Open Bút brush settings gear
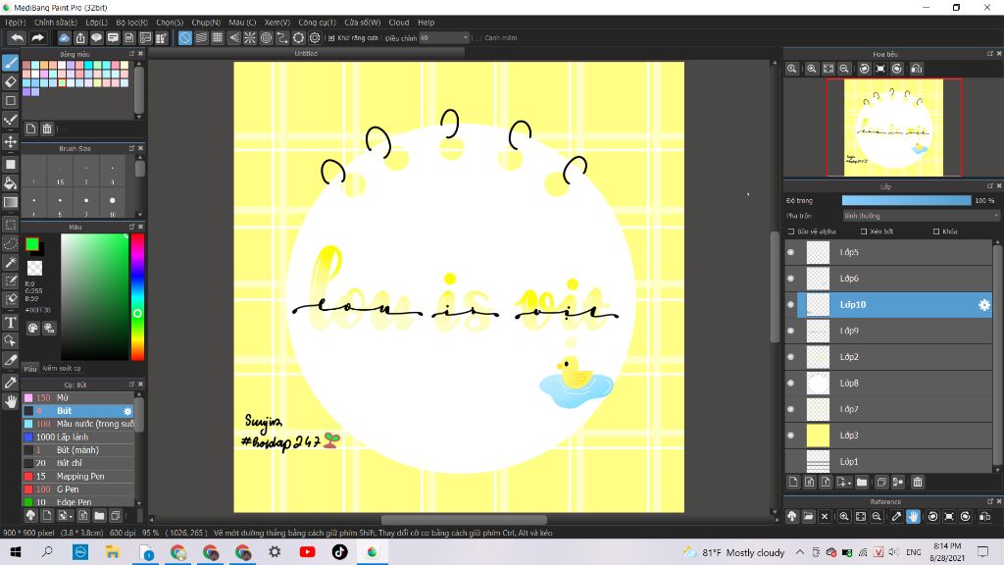1004x565 pixels. (127, 411)
